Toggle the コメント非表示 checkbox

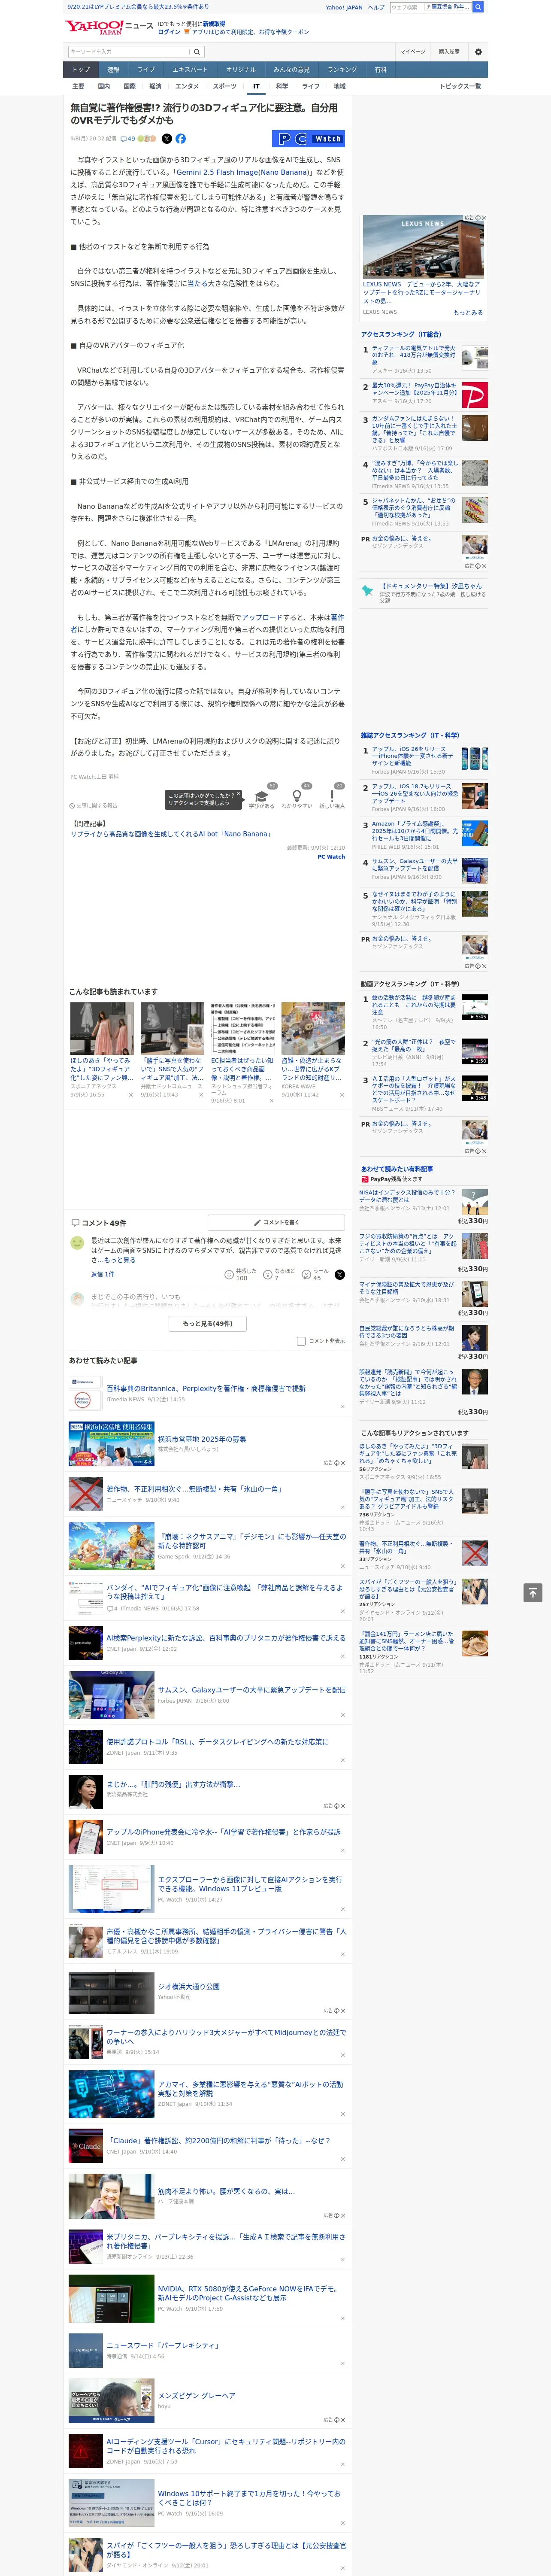pyautogui.click(x=301, y=1341)
